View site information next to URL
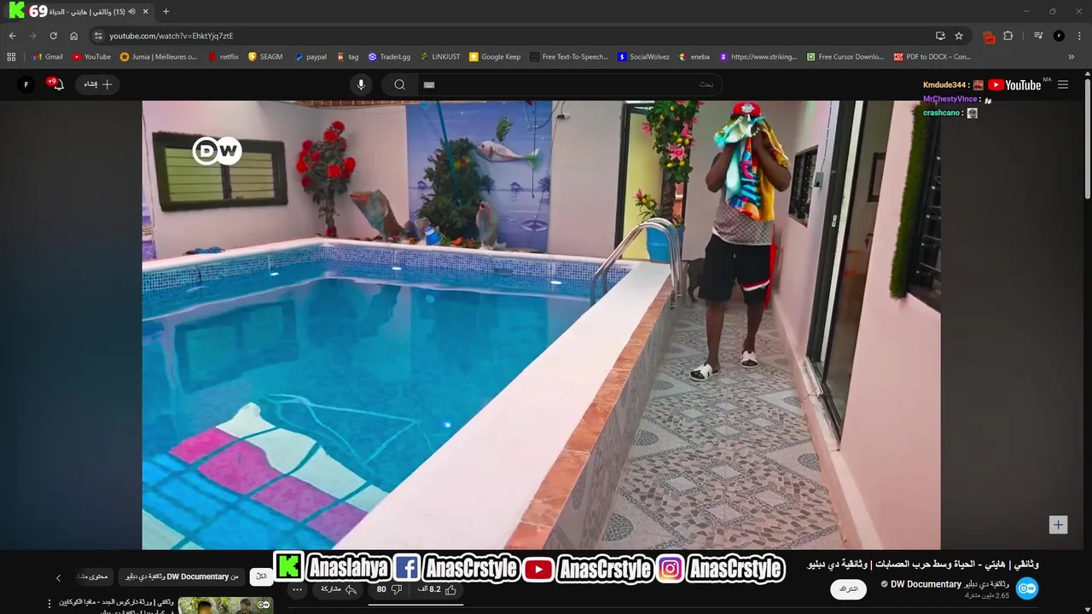This screenshot has height=614, width=1092. [98, 36]
